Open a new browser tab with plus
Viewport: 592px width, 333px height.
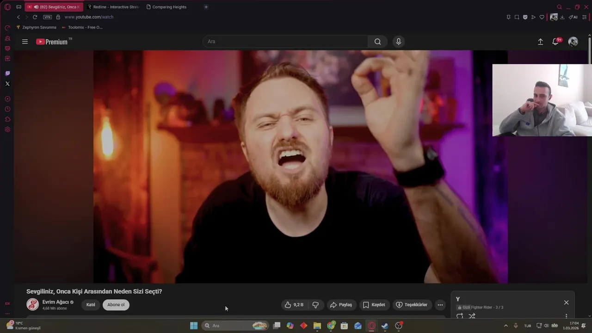coord(206,7)
